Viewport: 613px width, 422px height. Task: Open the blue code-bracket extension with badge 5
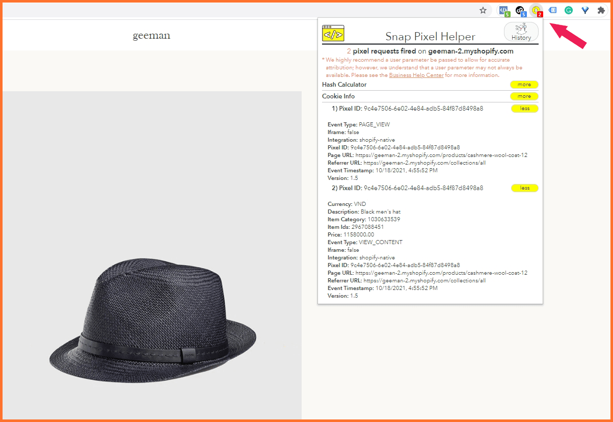503,10
